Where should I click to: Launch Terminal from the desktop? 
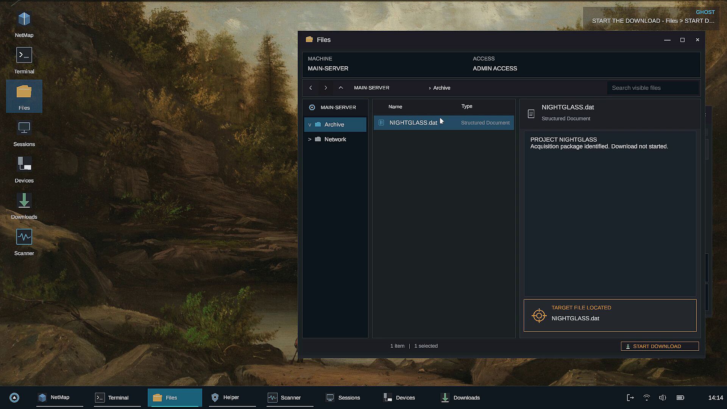(24, 61)
